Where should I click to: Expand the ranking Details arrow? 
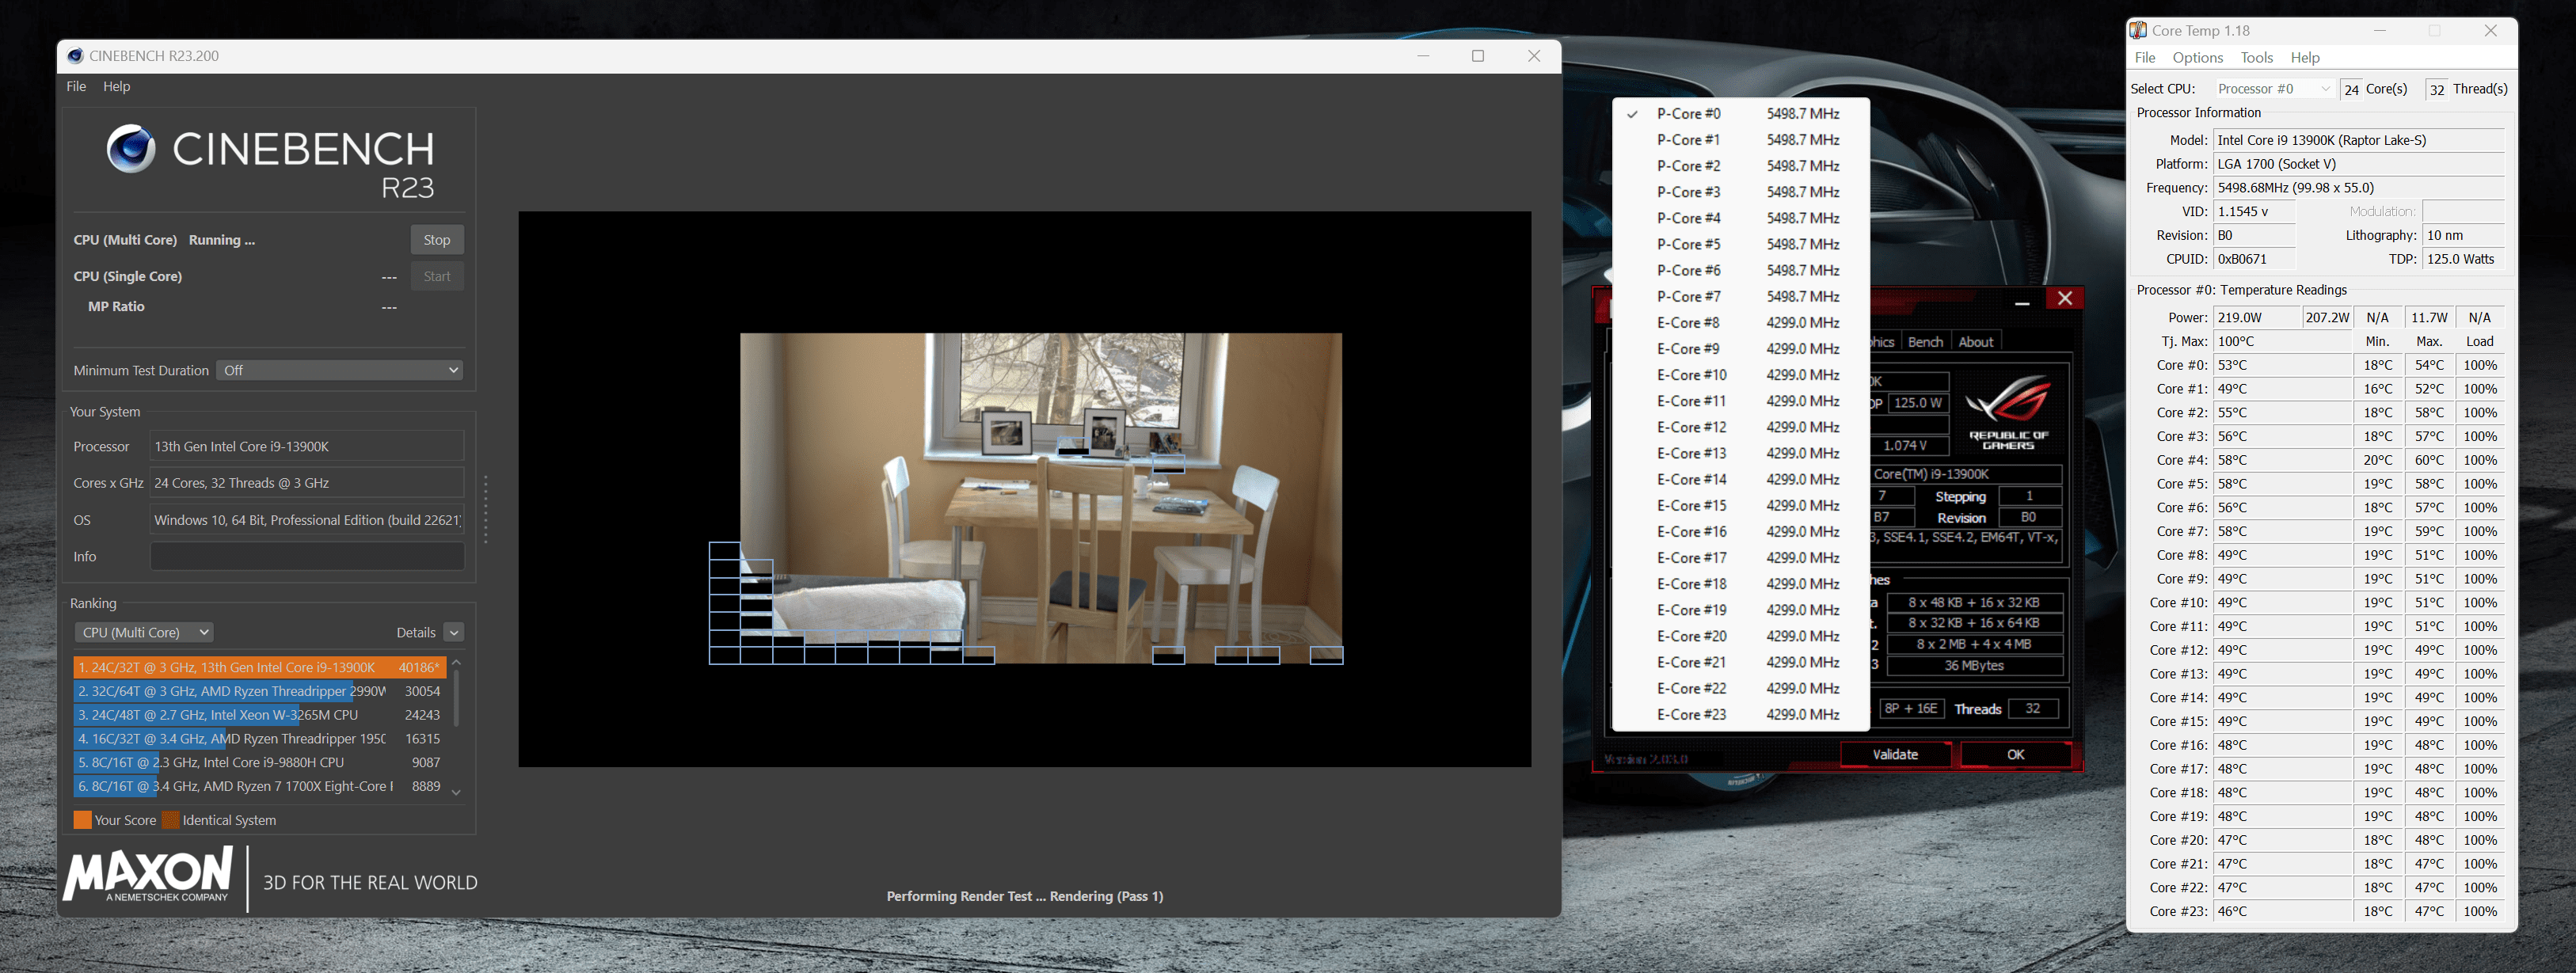(x=454, y=633)
